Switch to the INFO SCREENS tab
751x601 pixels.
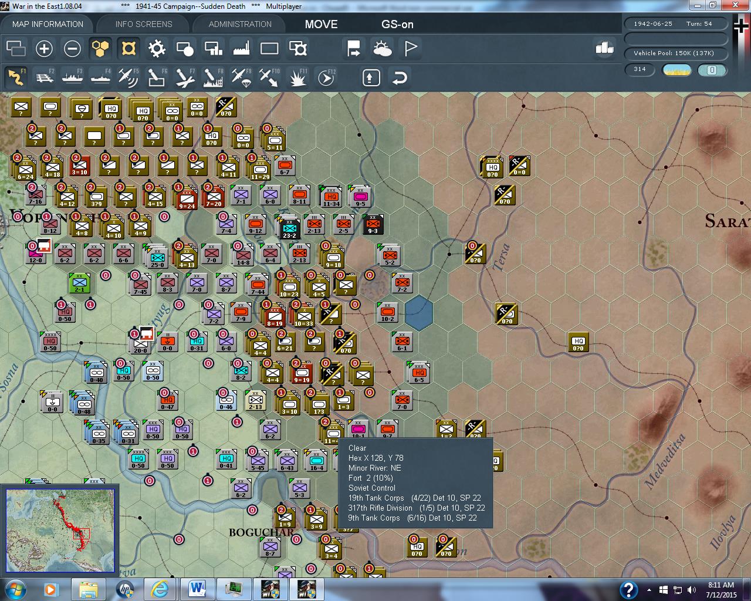144,24
